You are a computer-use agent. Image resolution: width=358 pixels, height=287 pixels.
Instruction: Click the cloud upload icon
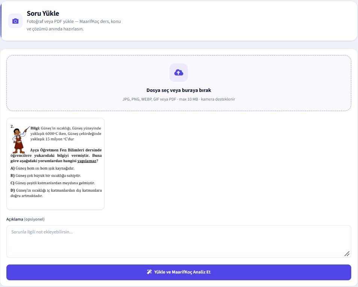click(x=178, y=72)
